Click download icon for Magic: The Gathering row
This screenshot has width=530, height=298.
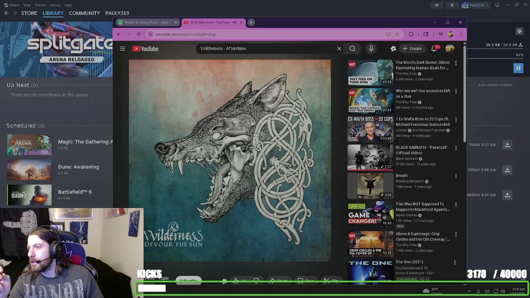coord(507,145)
